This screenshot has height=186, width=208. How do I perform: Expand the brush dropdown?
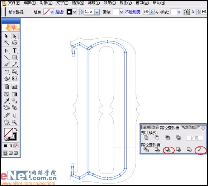pos(121,12)
